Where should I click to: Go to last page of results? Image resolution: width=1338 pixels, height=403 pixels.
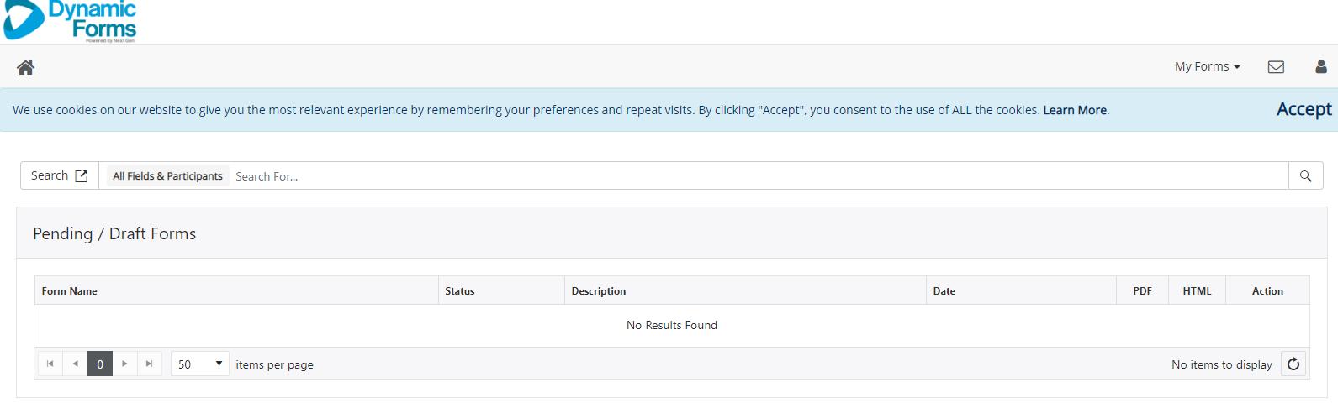(x=149, y=364)
